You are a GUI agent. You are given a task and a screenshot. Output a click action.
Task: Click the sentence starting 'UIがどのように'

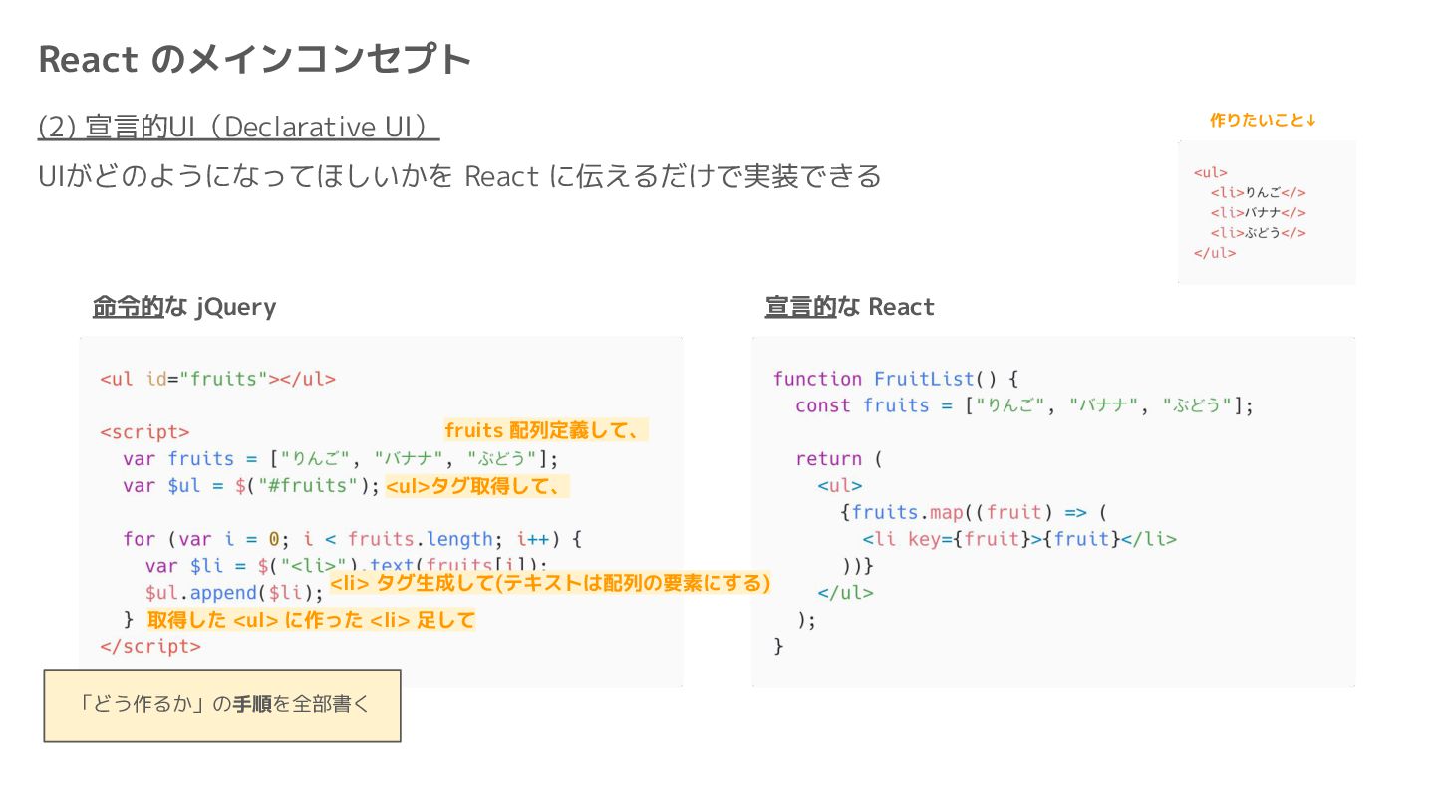pos(459,176)
